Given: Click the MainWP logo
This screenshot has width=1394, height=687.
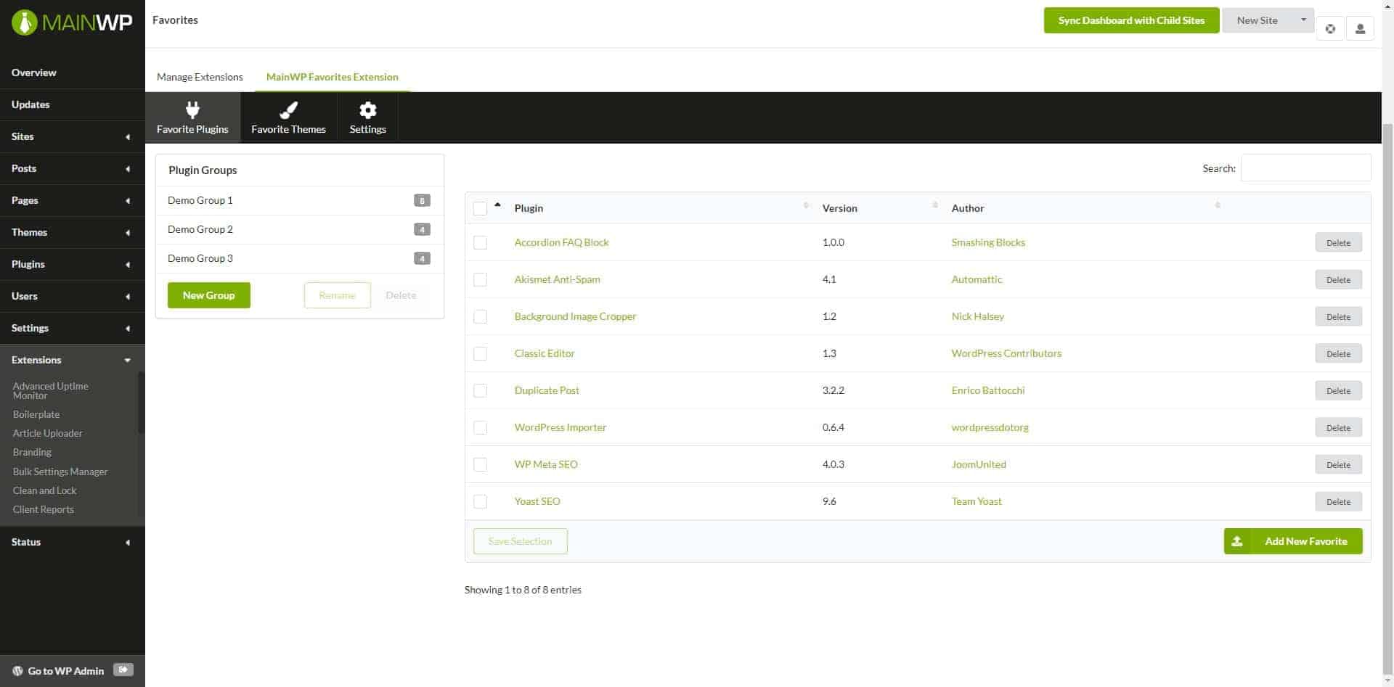Looking at the screenshot, I should [x=72, y=22].
